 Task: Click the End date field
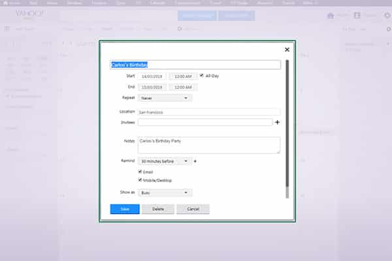click(x=152, y=87)
